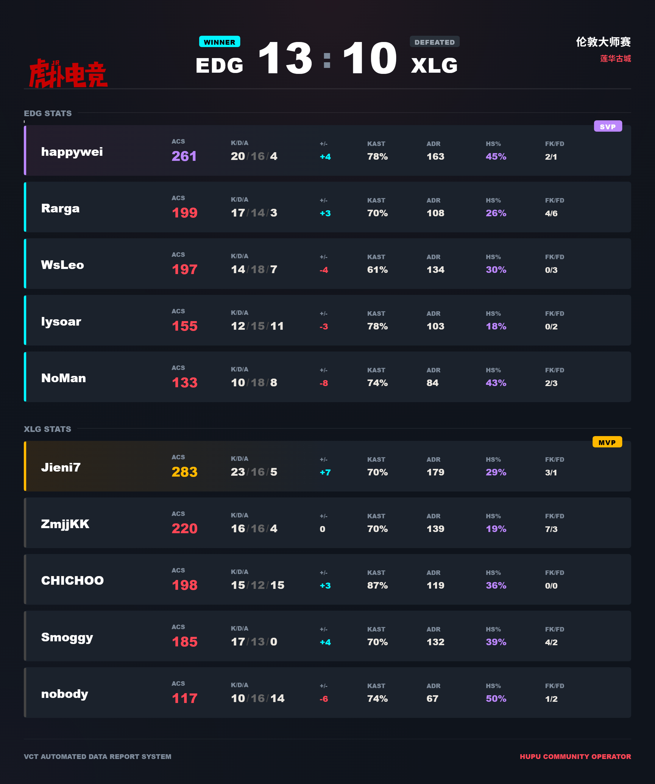The image size is (655, 784).
Task: Click nobody's HS% value 50%
Action: coord(496,699)
